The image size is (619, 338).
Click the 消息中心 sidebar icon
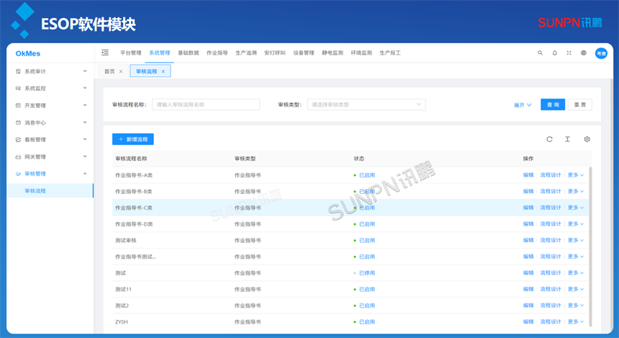[x=18, y=123]
